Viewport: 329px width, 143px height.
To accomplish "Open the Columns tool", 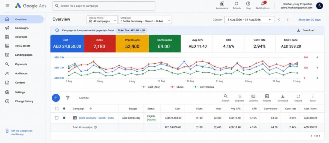I will click(x=253, y=98).
